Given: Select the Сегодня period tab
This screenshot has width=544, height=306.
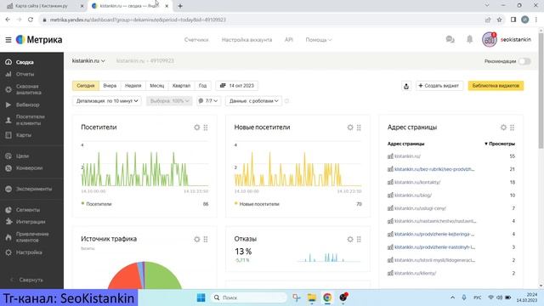Looking at the screenshot, I should 86,86.
